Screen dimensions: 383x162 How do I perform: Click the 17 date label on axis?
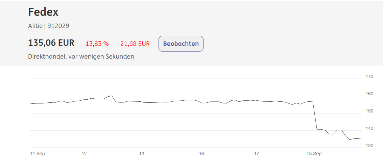[257, 154]
